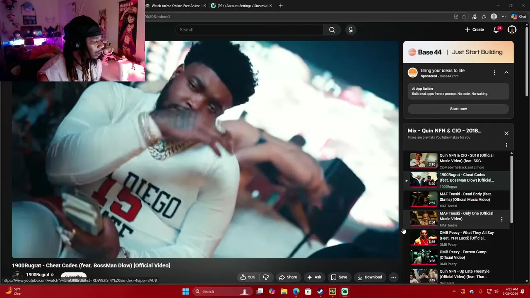Switch to Account Settings / Streamlabs tab
Screen dimensions: 530x298
[x=241, y=6]
